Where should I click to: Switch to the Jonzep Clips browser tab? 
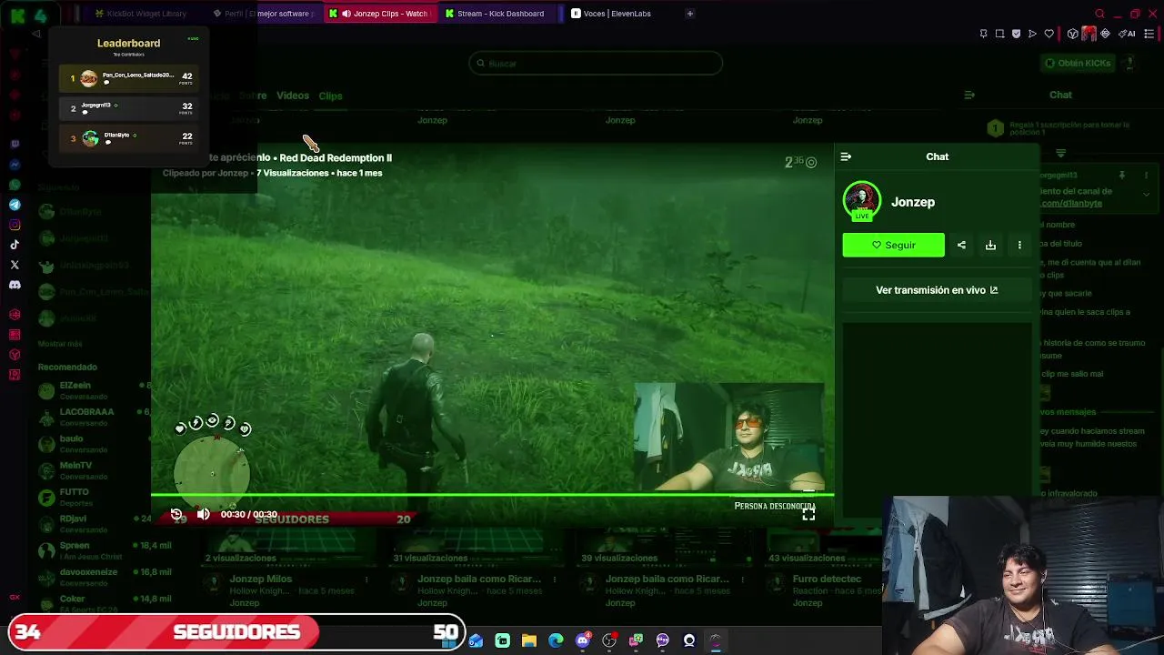click(x=379, y=14)
